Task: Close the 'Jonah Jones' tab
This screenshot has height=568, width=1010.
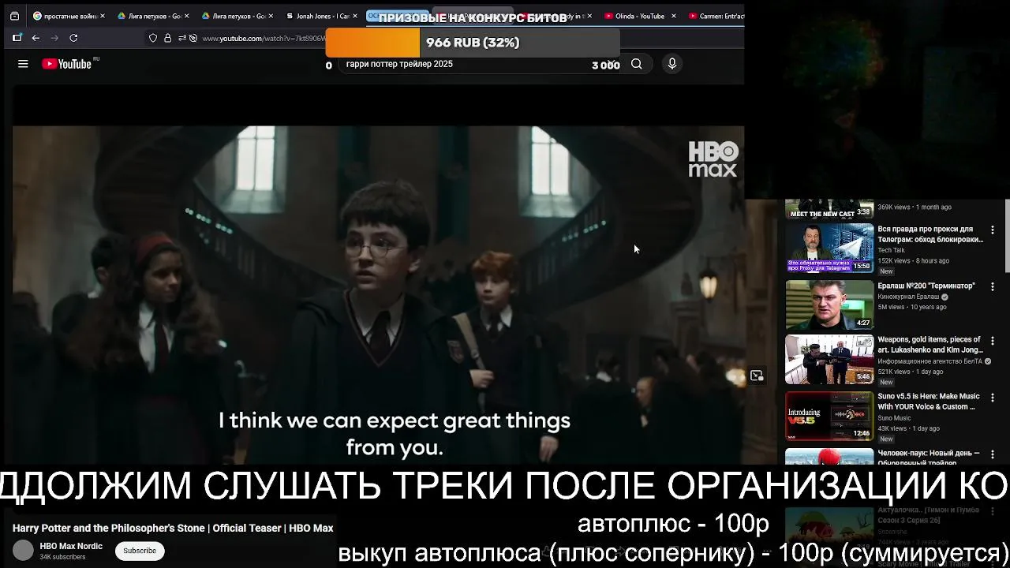Action: tap(355, 16)
